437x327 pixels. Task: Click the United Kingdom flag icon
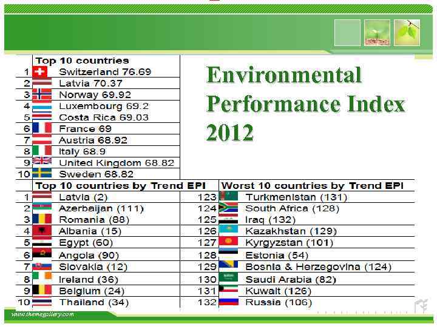tap(42, 160)
